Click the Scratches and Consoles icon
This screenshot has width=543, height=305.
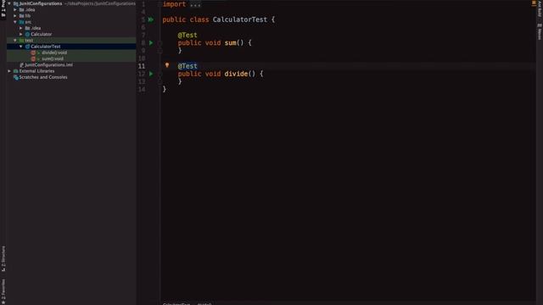[x=15, y=77]
